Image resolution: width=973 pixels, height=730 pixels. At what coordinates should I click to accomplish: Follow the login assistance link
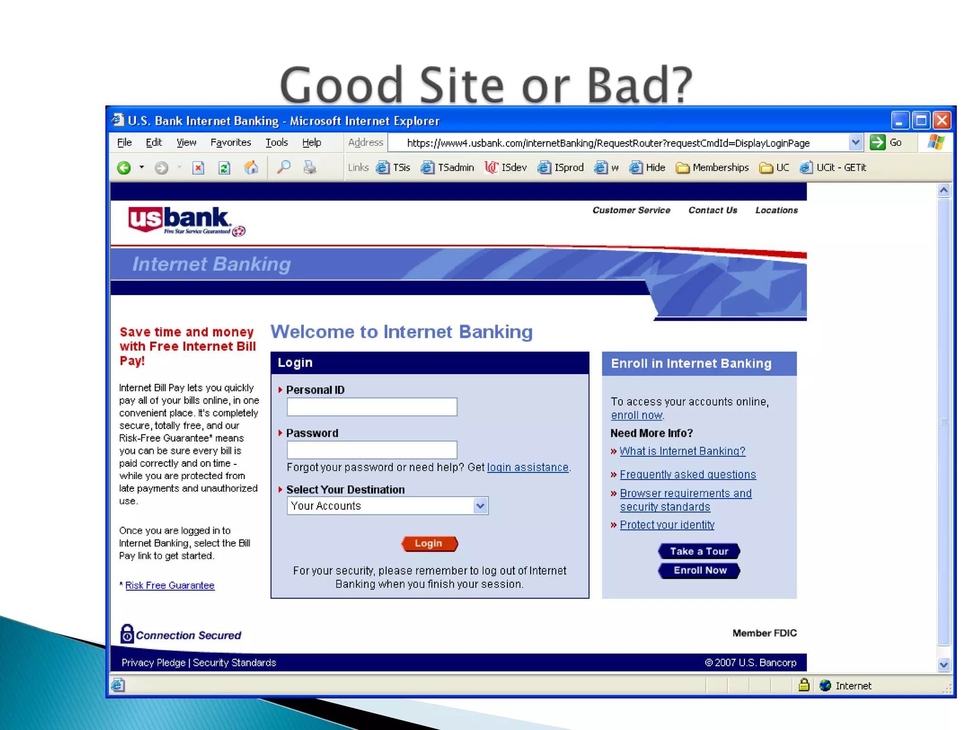click(528, 468)
